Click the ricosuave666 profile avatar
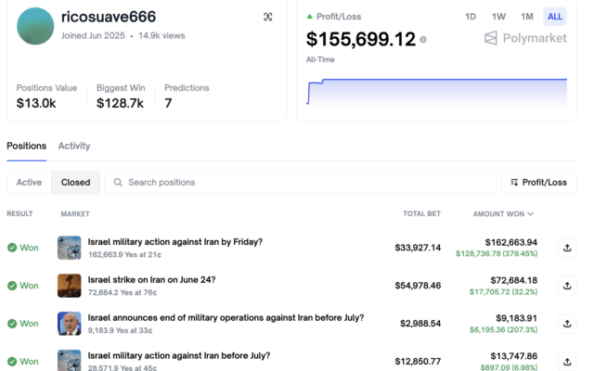Viewport: 594px width, 371px height. click(35, 26)
